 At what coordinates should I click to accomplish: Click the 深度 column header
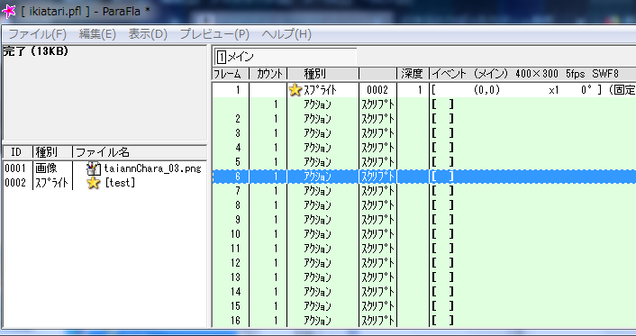tap(413, 74)
